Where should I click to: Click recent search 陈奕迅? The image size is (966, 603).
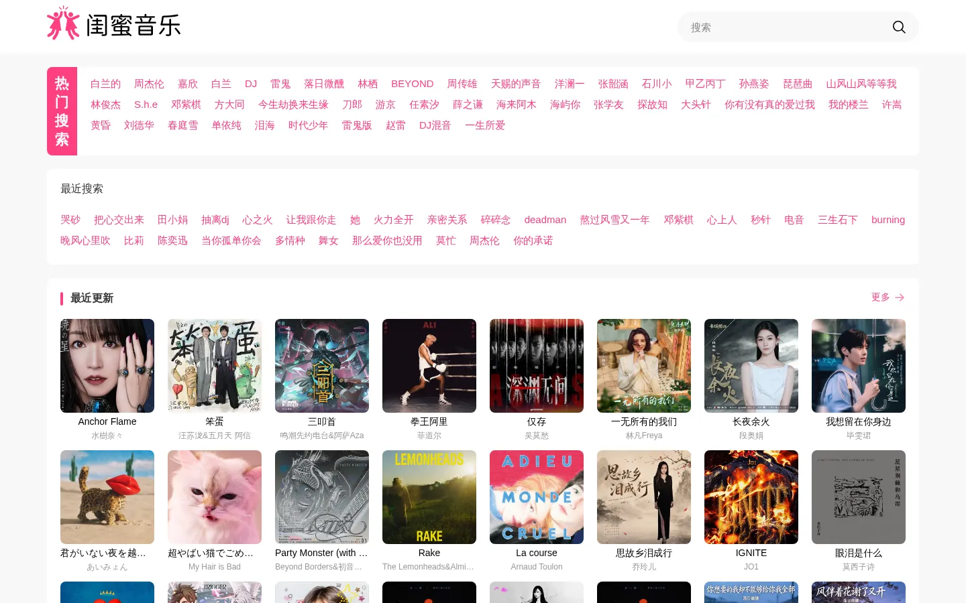172,241
